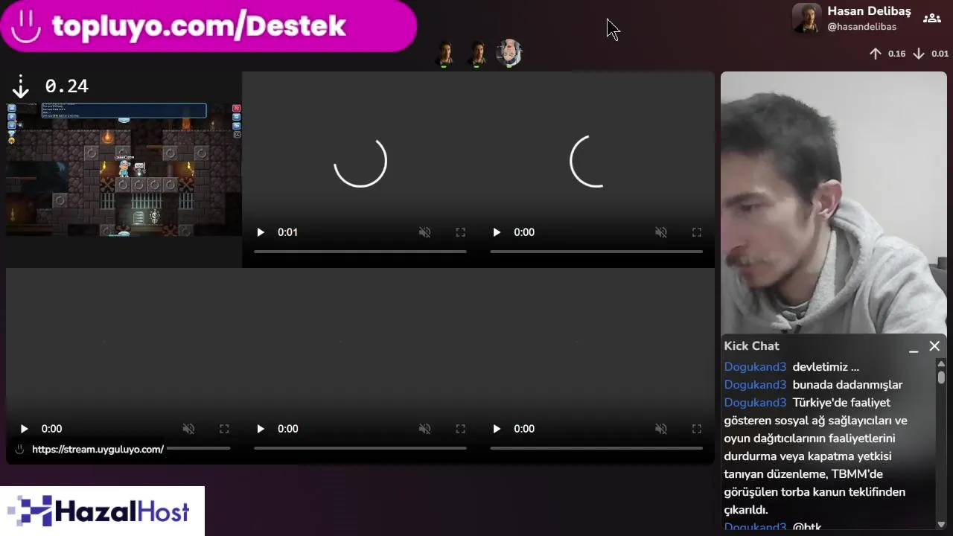953x536 pixels.
Task: Click the 0:01 timestamp text
Action: click(x=287, y=232)
